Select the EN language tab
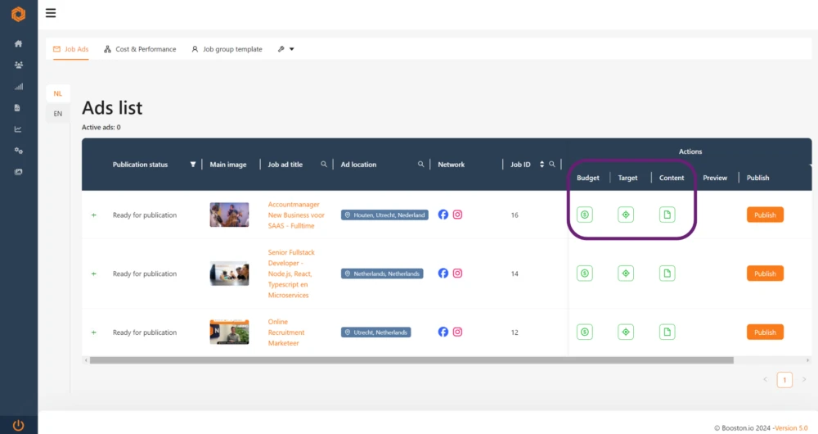Viewport: 818px width, 434px height. click(x=57, y=114)
